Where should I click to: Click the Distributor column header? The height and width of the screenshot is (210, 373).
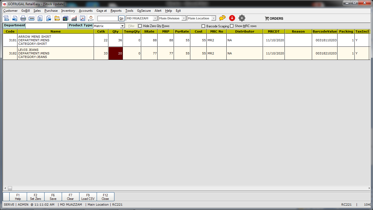(x=245, y=31)
